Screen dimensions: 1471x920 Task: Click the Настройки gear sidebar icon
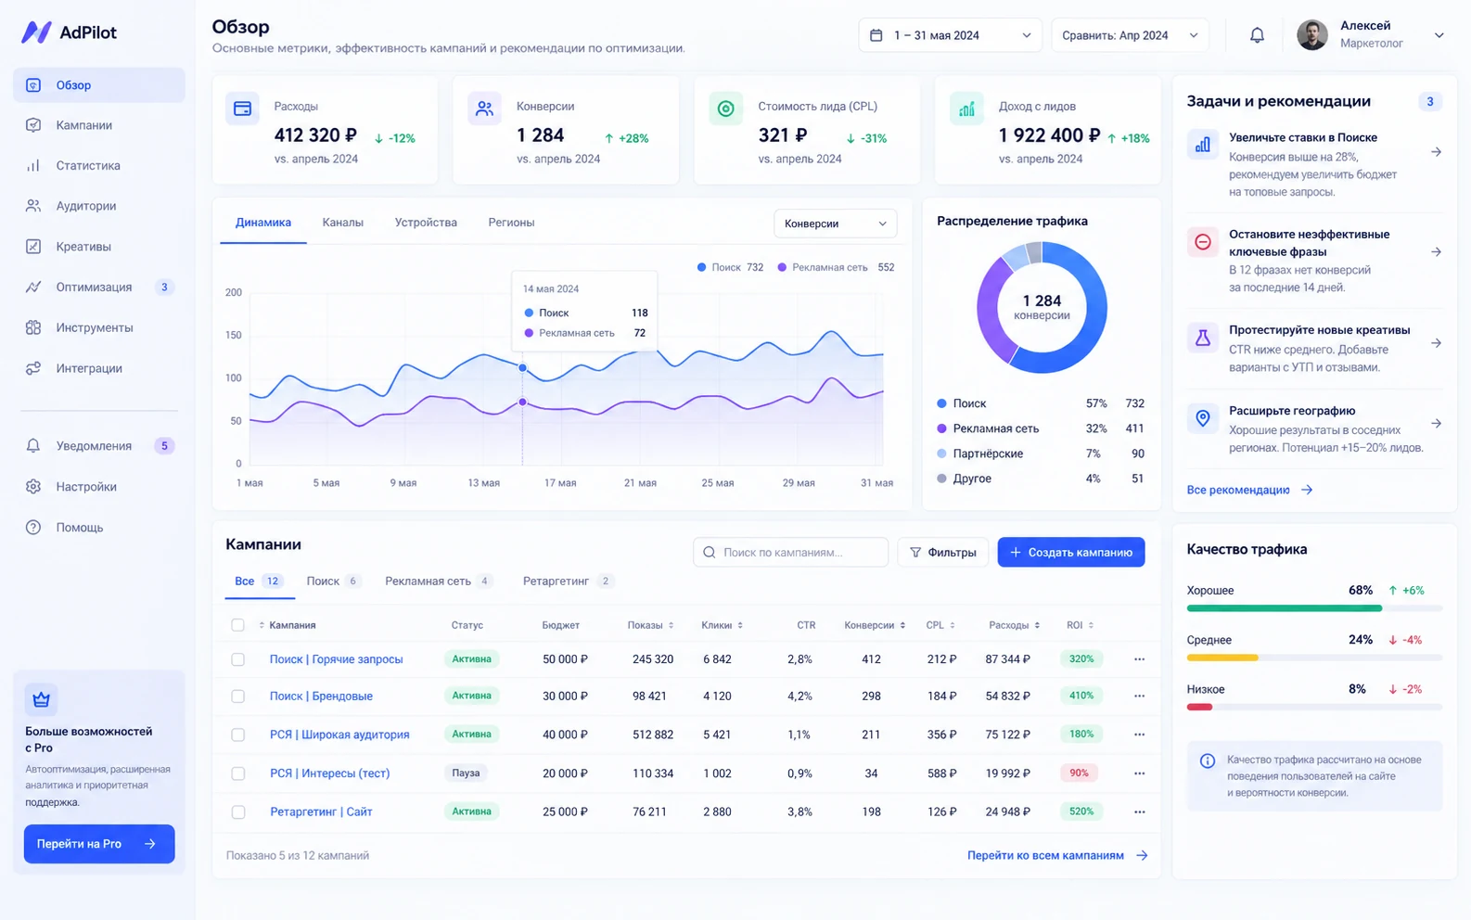33,487
